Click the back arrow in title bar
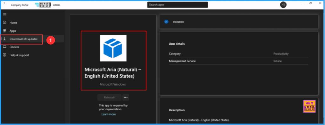The image size is (325, 125). coord(4,3)
